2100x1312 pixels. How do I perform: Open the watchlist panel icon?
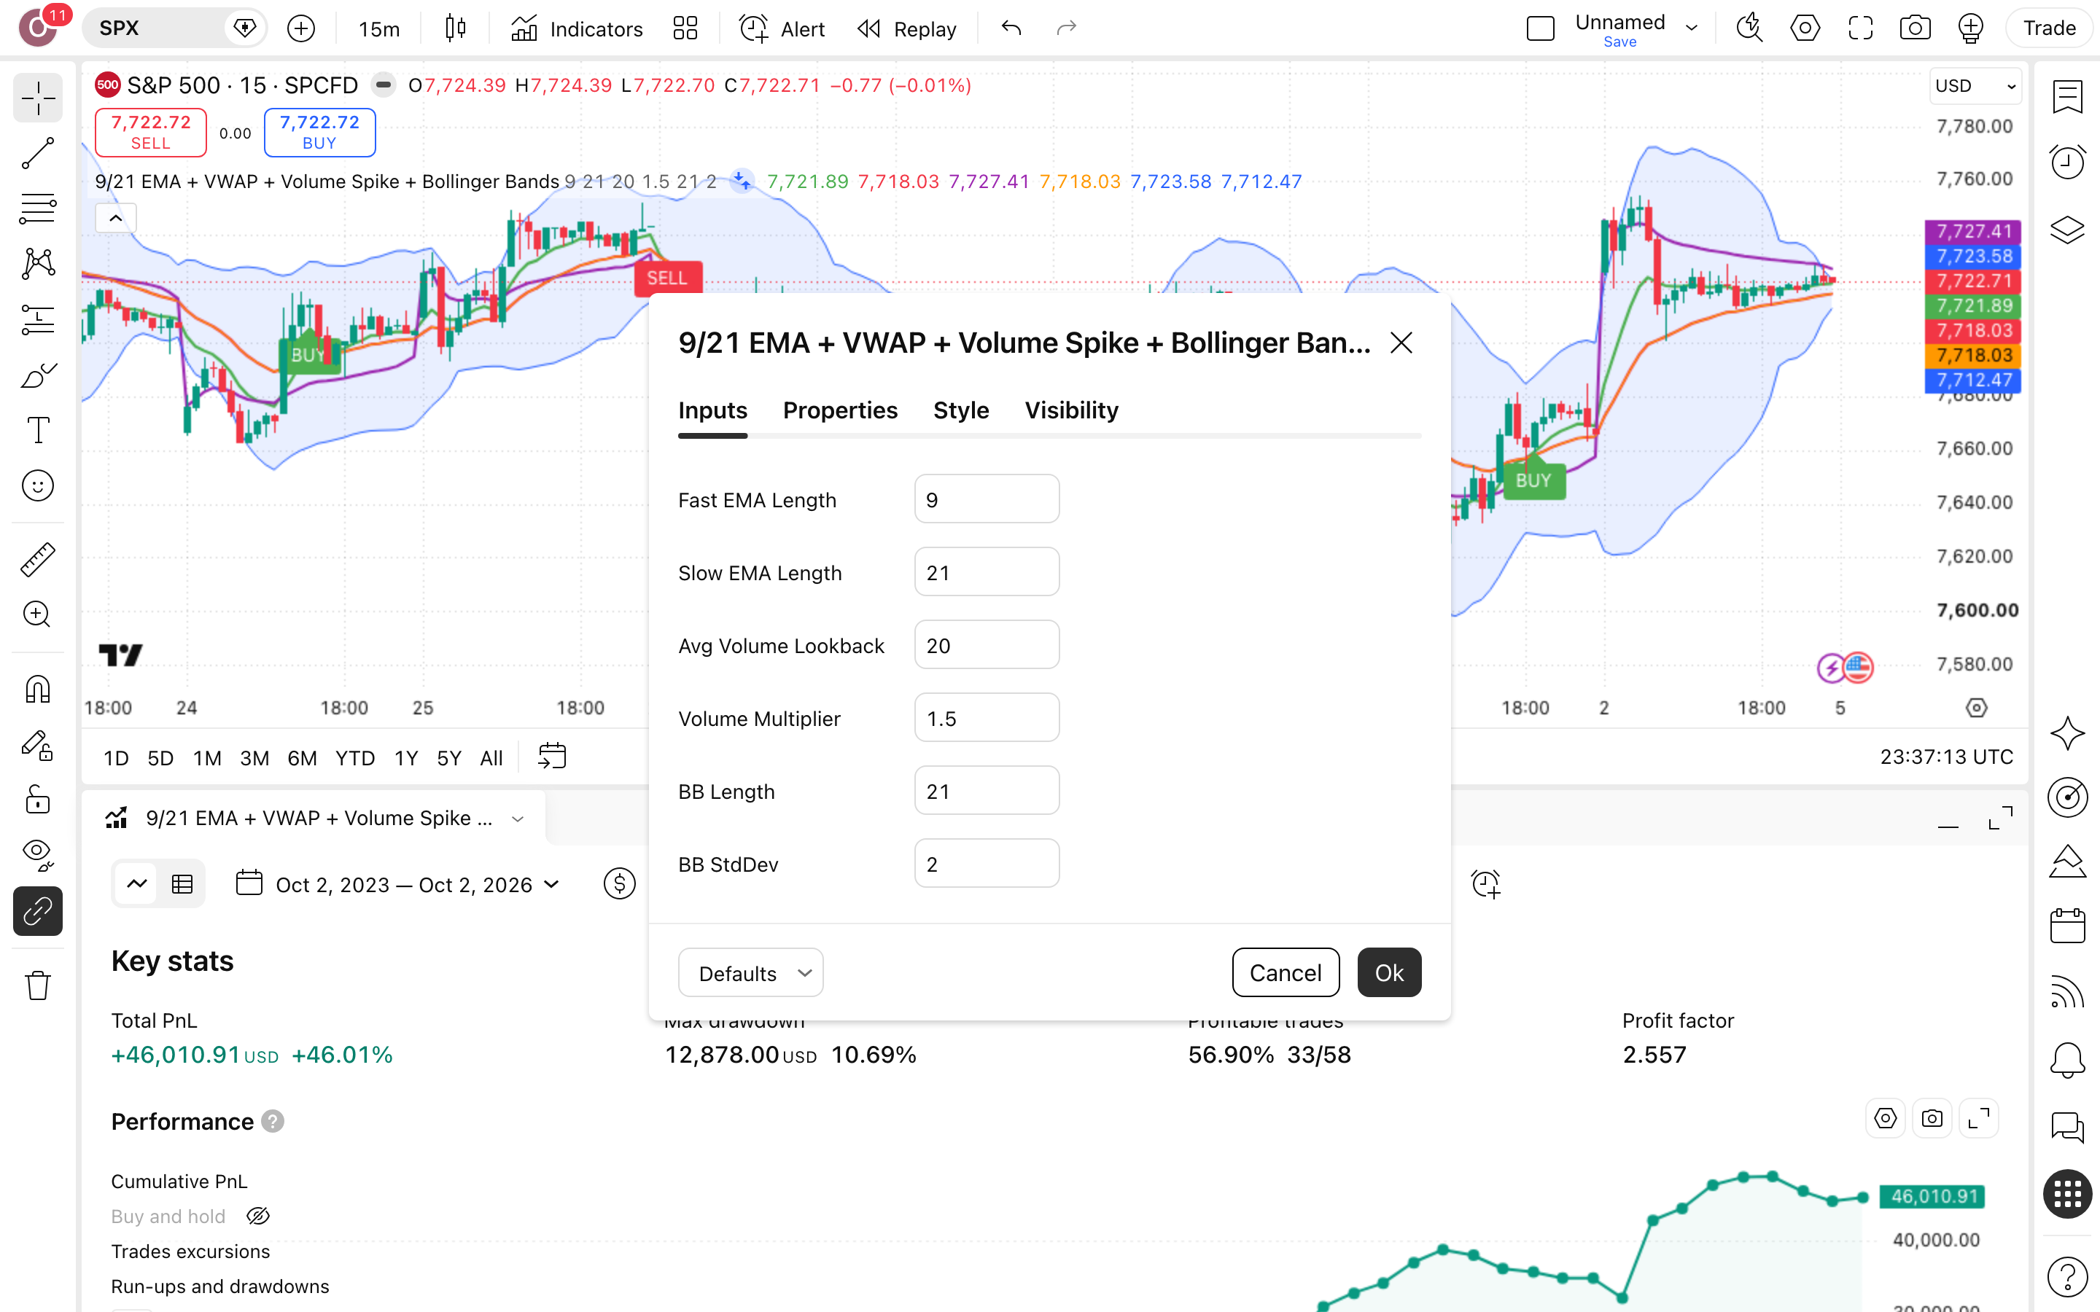tap(2068, 97)
